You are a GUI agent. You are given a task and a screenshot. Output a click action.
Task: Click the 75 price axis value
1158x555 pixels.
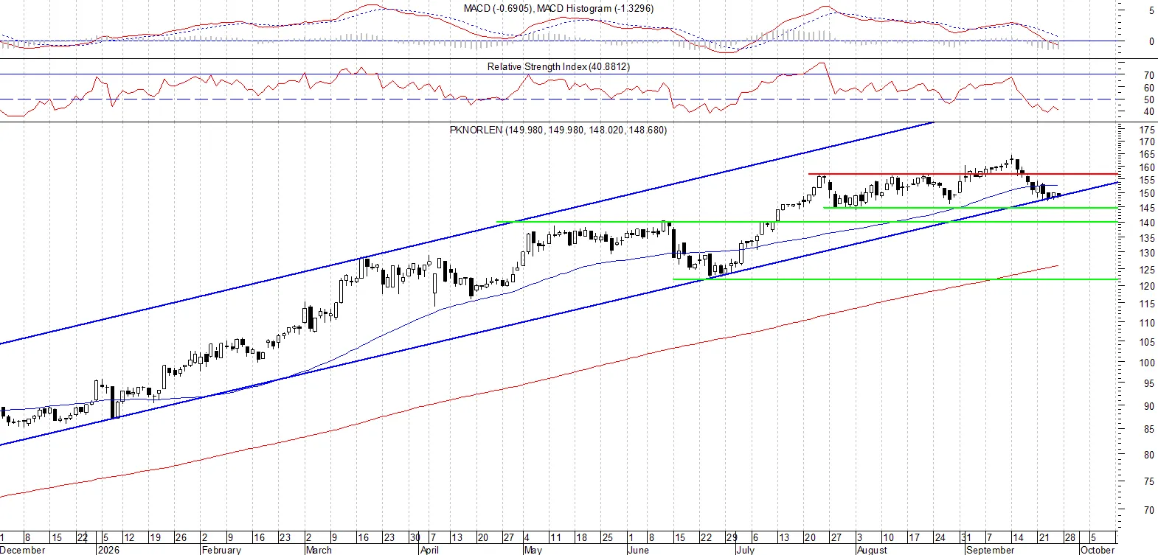(1149, 481)
